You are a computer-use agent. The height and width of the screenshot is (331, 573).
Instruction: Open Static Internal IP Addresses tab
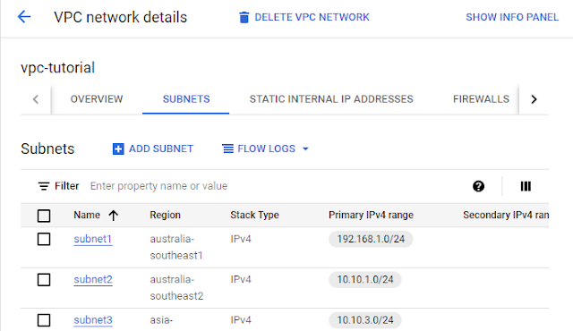click(x=331, y=99)
